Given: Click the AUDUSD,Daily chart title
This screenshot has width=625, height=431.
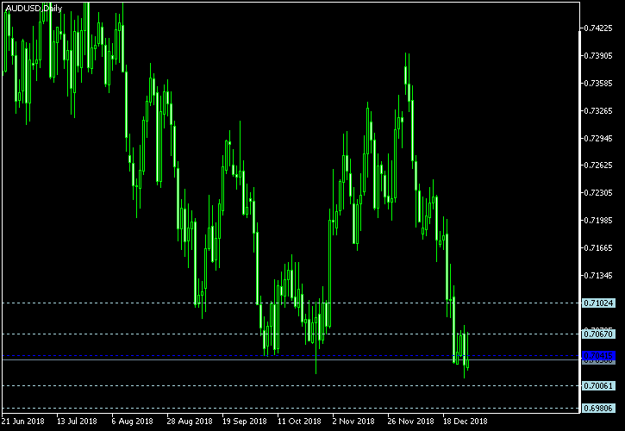Looking at the screenshot, I should pos(34,9).
